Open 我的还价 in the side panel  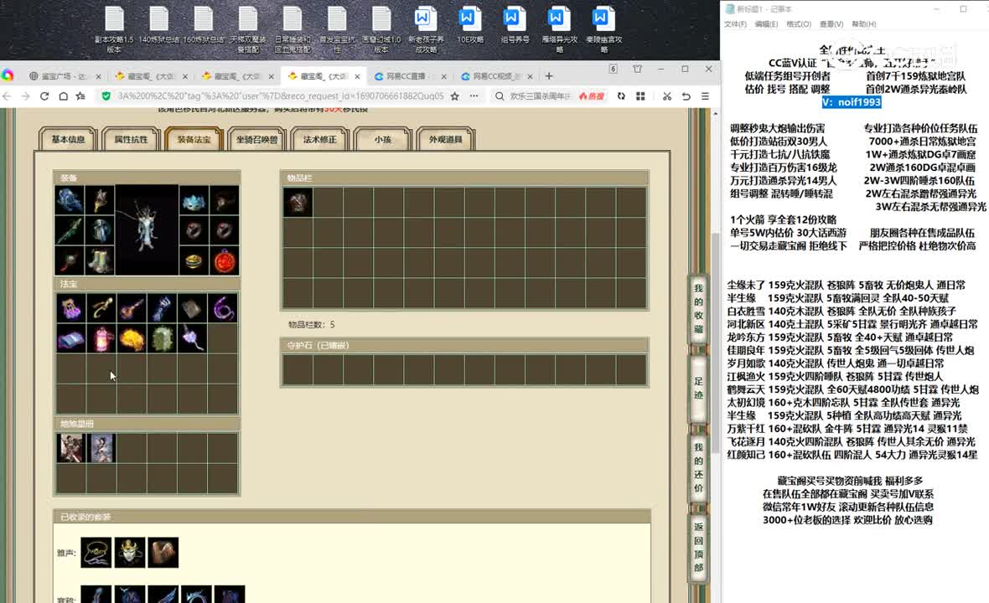pyautogui.click(x=698, y=467)
